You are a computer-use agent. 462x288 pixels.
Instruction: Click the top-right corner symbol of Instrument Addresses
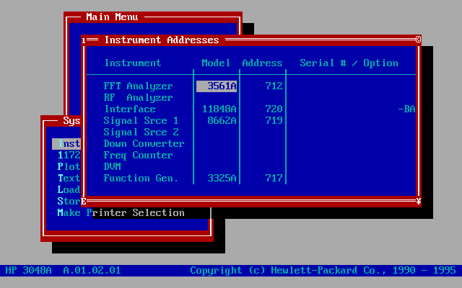coord(419,40)
